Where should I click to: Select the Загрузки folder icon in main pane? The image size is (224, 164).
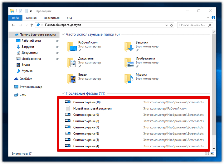129,46
